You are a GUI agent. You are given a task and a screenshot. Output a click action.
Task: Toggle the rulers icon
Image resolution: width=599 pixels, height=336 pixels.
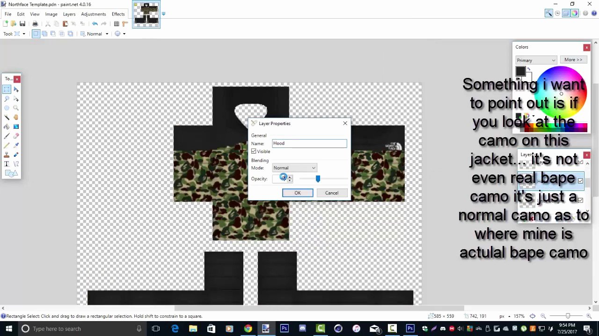(125, 24)
